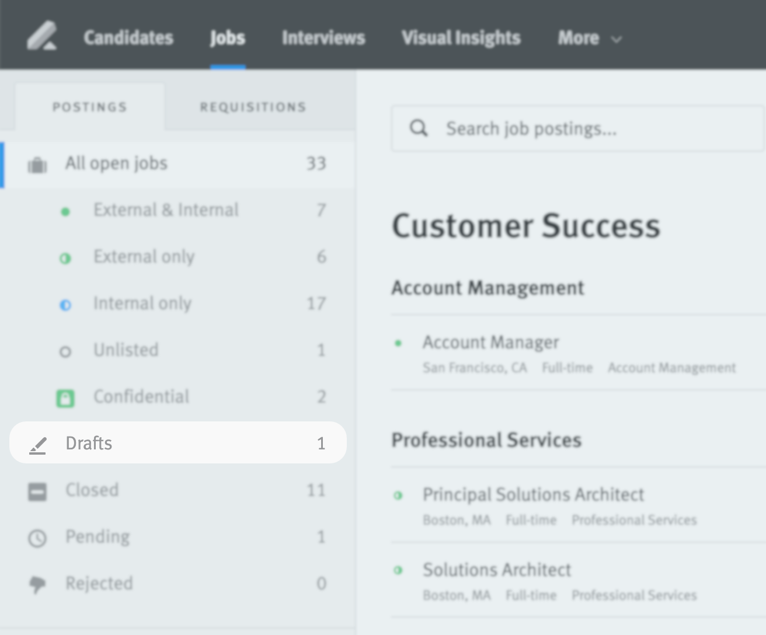Click the Customer Success heading
The height and width of the screenshot is (635, 766).
click(526, 226)
